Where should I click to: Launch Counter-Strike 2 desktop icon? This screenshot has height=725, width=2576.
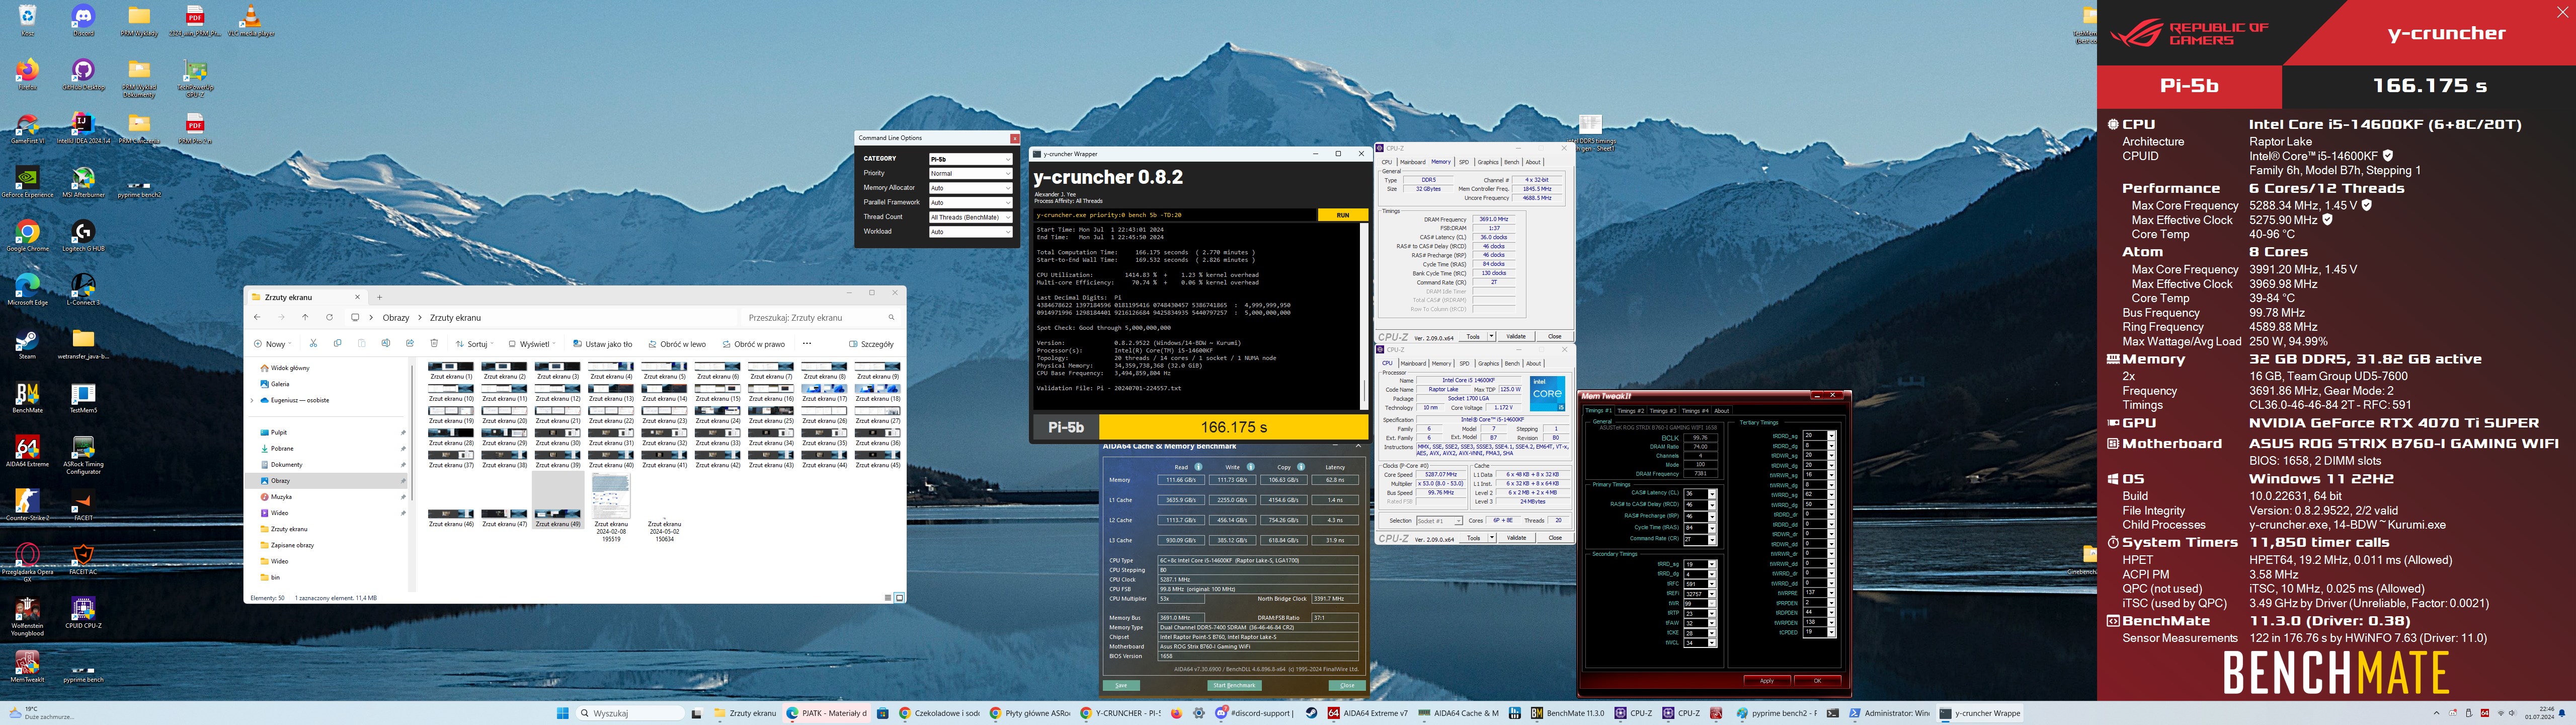click(27, 505)
